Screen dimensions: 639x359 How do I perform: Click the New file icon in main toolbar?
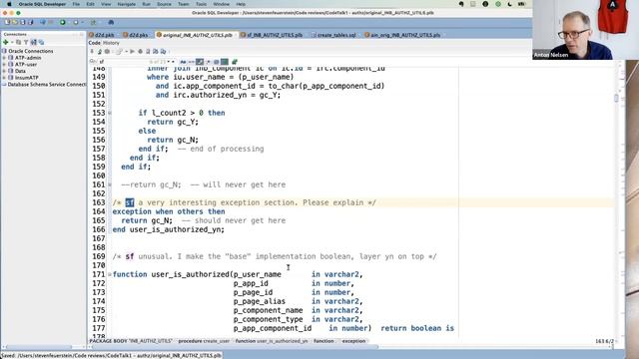point(7,22)
